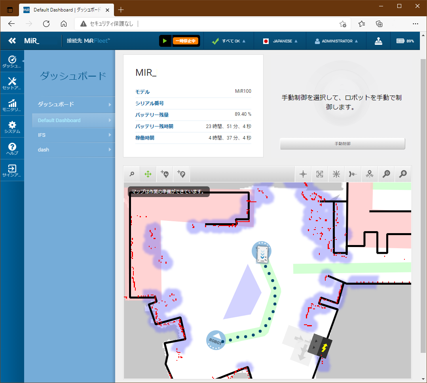Open the Setup wrench section in the sidebar

[x=12, y=82]
